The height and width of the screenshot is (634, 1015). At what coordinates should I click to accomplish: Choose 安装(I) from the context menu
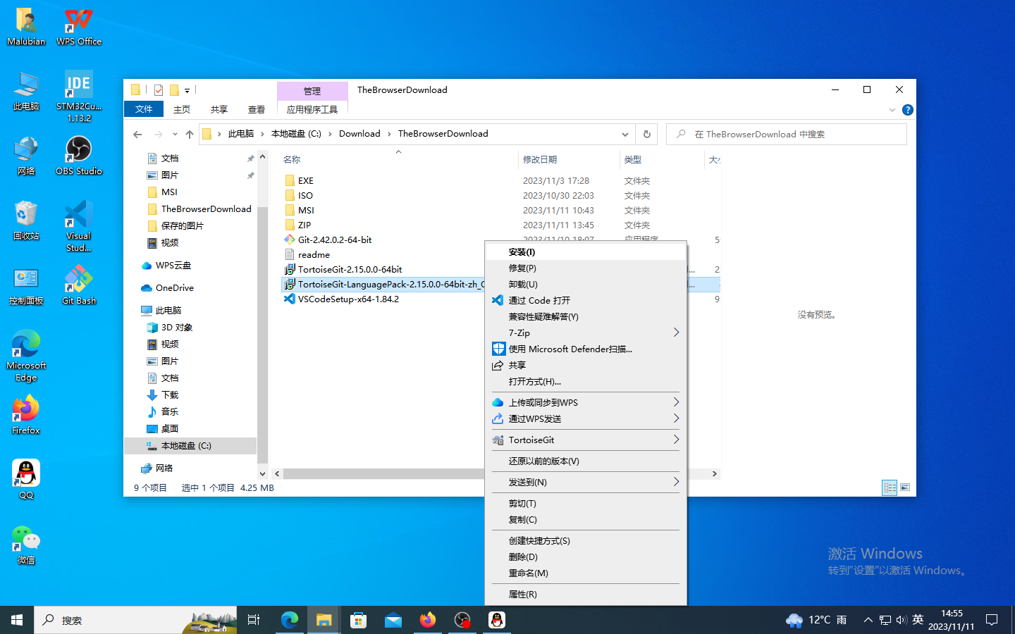point(586,252)
